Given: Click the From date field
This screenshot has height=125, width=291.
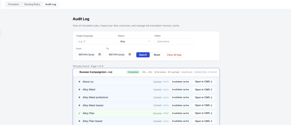Looking at the screenshot, I should pyautogui.click(x=90, y=54).
